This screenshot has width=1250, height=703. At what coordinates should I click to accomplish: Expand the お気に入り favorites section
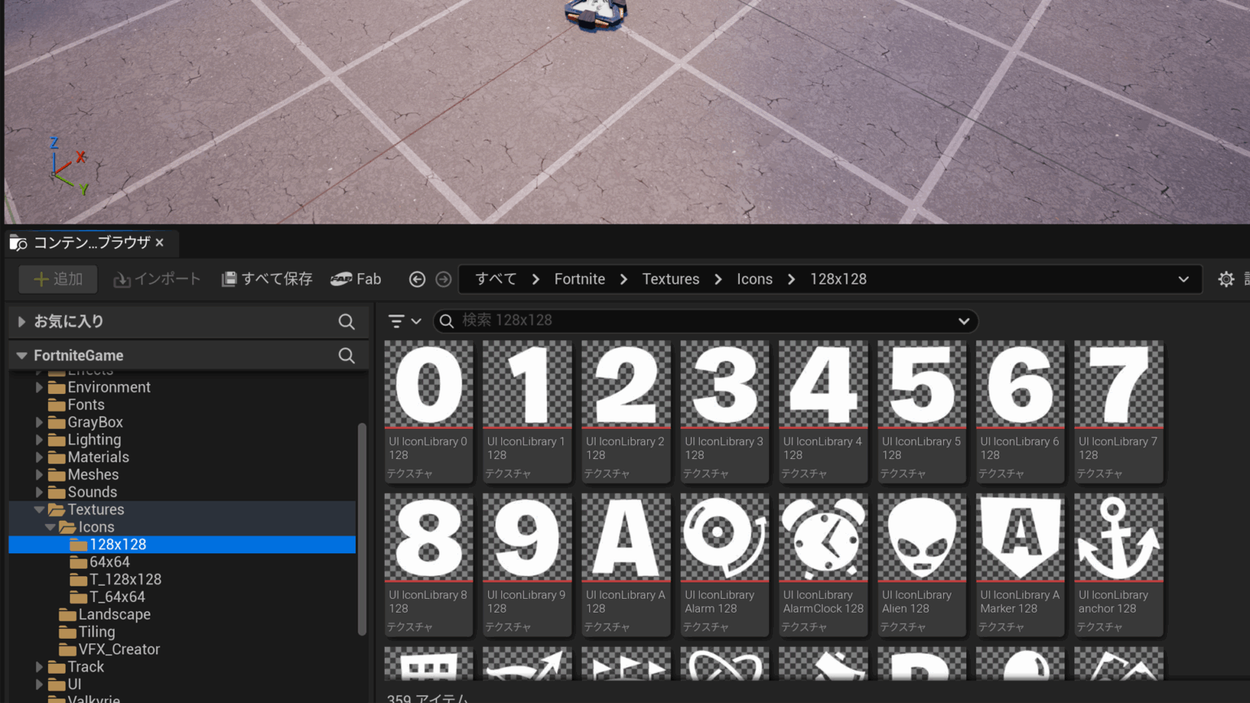tap(22, 321)
